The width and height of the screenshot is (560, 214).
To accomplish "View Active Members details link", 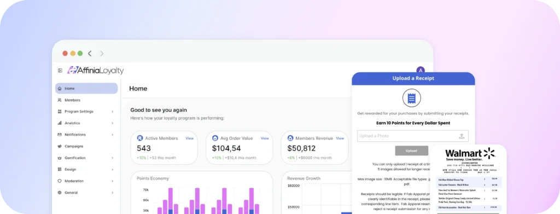I will (189, 138).
